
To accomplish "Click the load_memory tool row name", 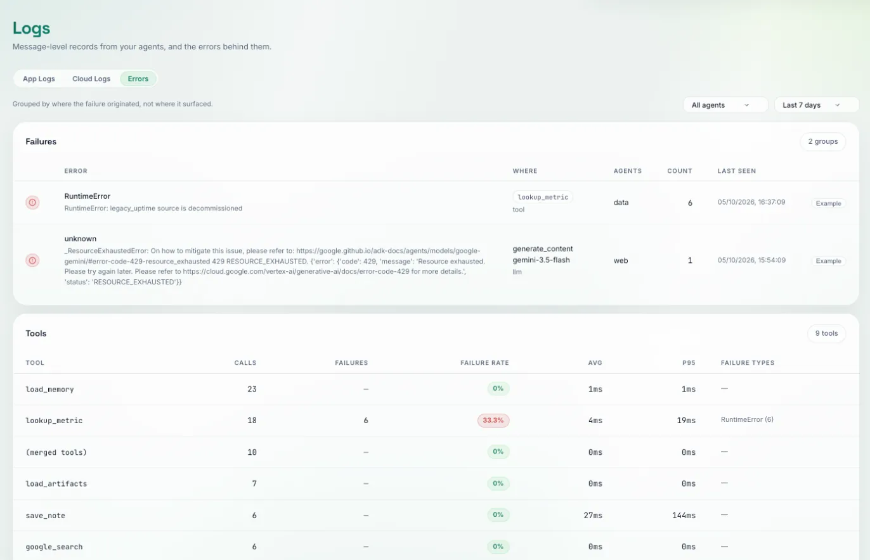I will (50, 389).
